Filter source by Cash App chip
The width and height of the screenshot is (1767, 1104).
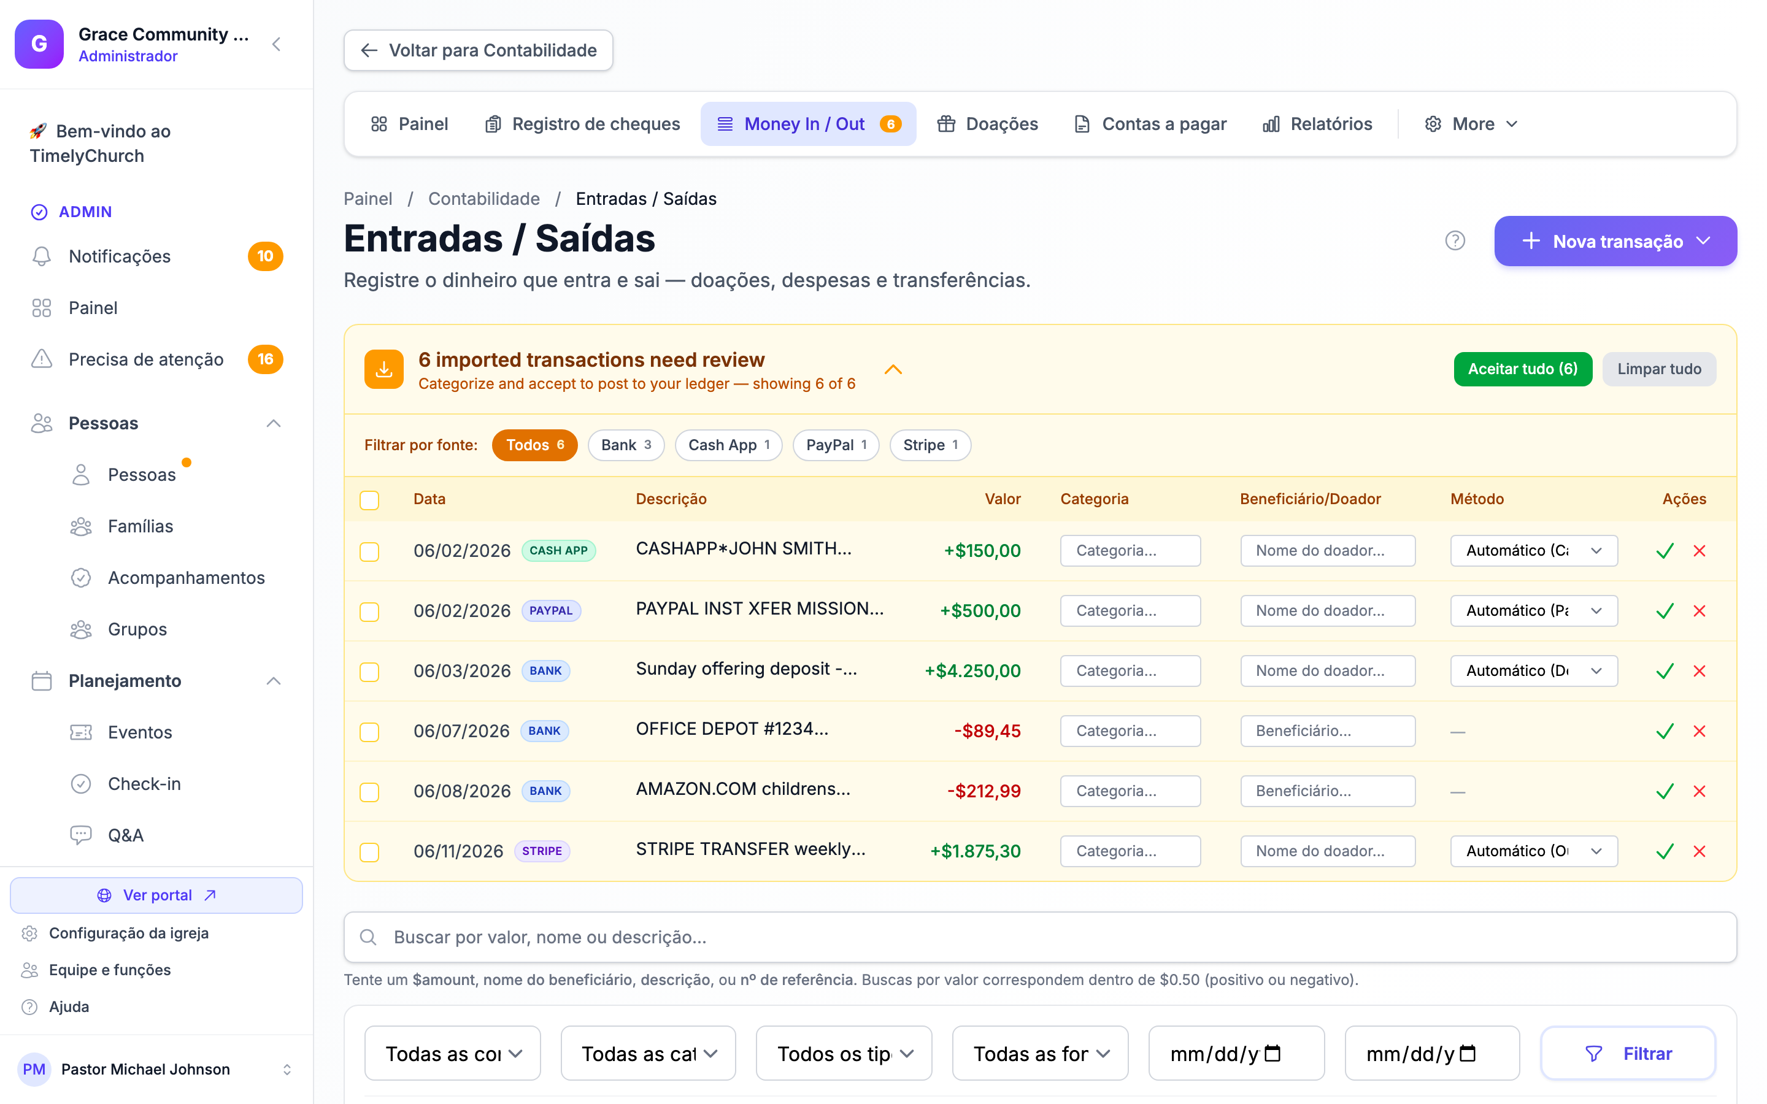pyautogui.click(x=729, y=445)
